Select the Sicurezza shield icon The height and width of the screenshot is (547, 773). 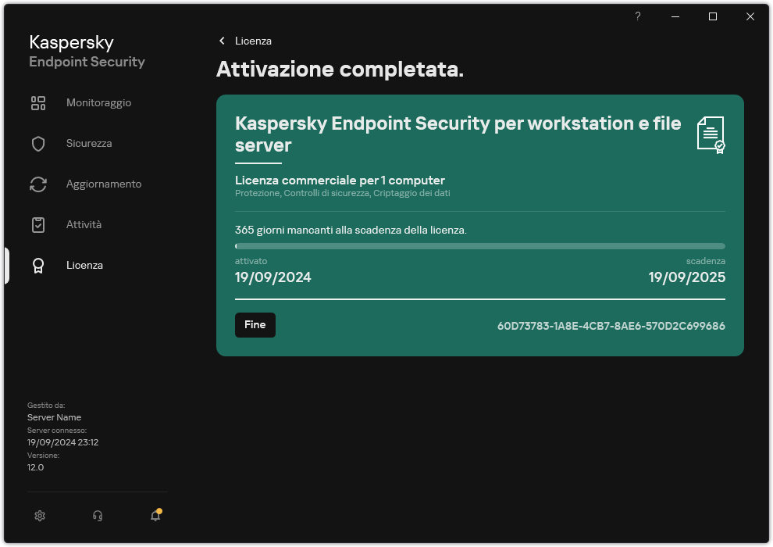pos(38,143)
